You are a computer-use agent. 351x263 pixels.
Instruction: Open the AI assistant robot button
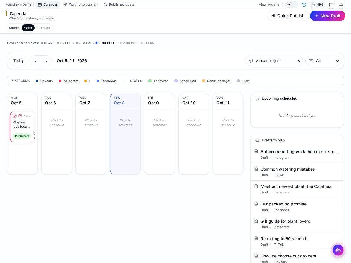pyautogui.click(x=338, y=250)
